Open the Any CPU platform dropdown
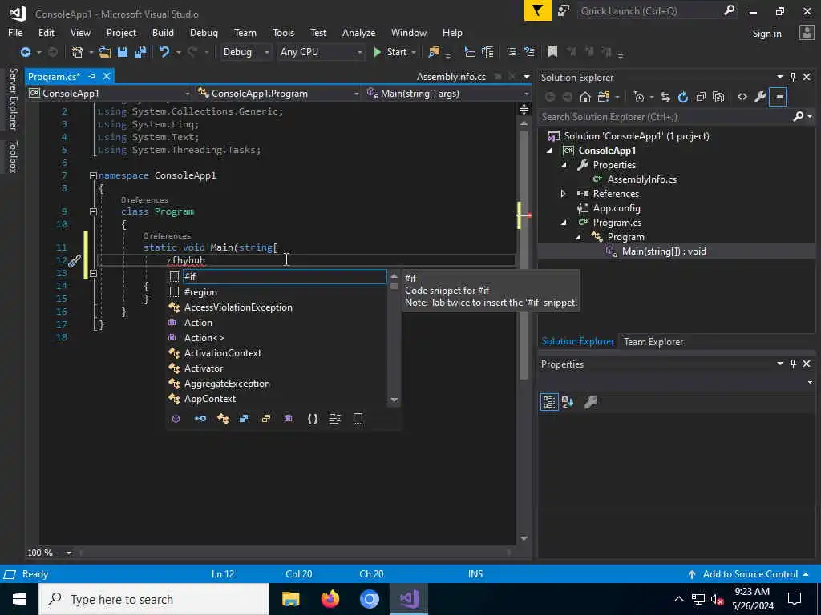 point(360,52)
